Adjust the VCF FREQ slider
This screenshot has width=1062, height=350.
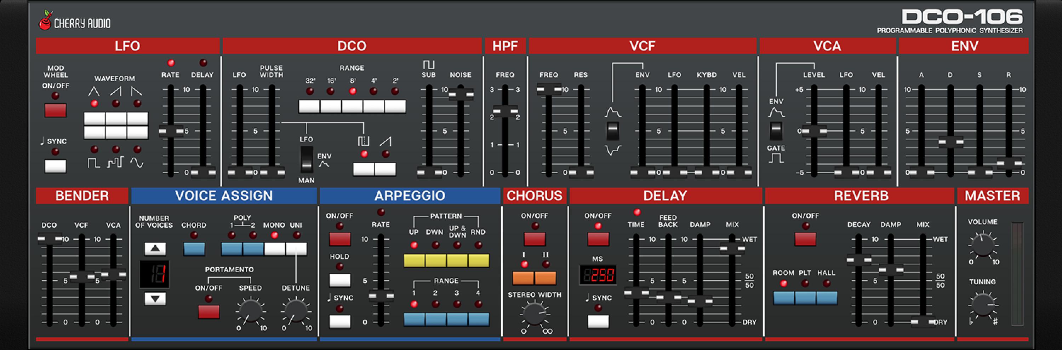coord(549,90)
